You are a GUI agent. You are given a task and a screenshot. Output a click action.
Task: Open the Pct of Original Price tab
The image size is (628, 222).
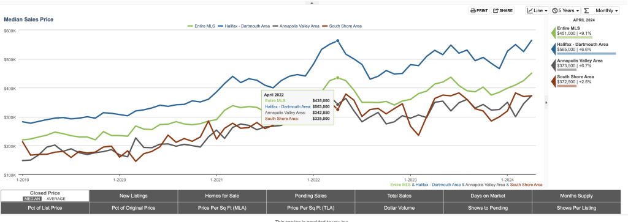pos(133,208)
